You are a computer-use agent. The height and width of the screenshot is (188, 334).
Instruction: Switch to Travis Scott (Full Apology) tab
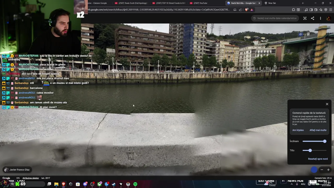pyautogui.click(x=131, y=3)
